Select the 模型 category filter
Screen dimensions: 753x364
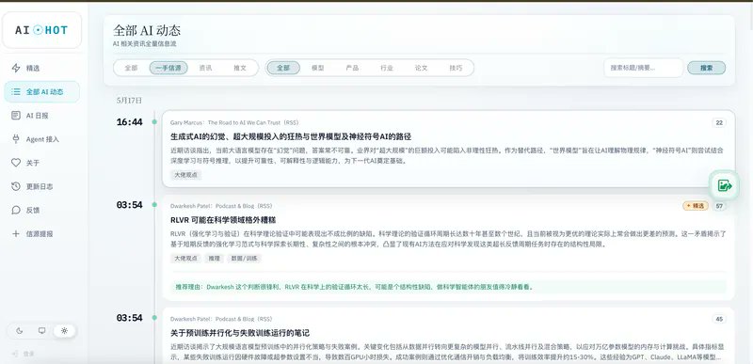(x=318, y=68)
